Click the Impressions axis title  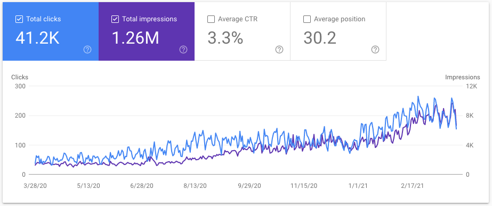click(x=463, y=77)
